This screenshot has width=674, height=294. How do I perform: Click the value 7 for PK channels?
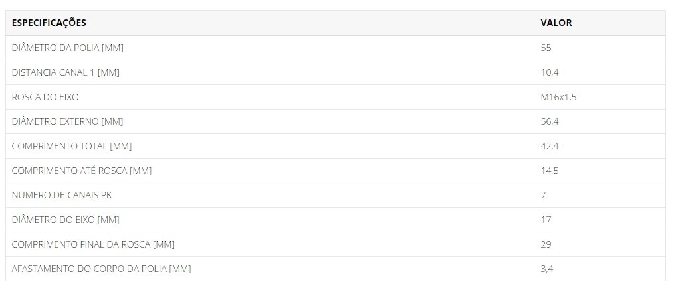coord(543,195)
